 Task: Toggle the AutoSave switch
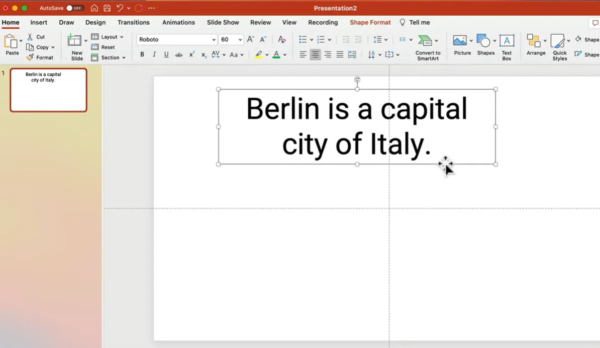[x=75, y=8]
